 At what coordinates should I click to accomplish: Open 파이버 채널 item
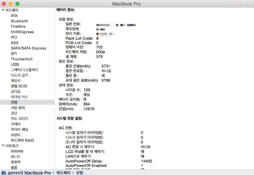point(19,130)
